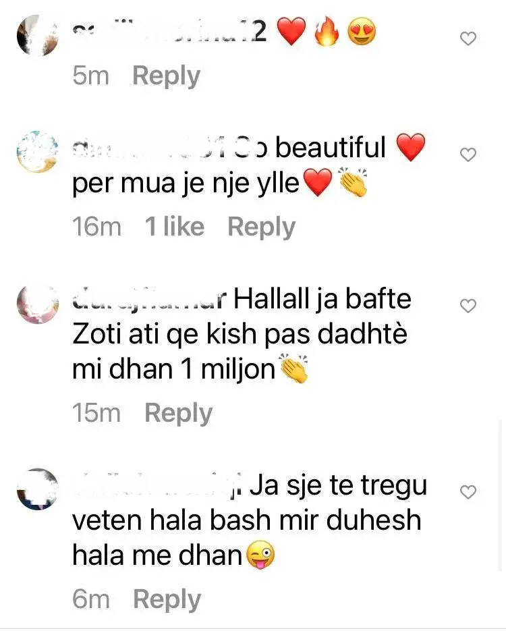Image resolution: width=506 pixels, height=631 pixels.
Task: Click the 6m timestamp
Action: tap(91, 599)
